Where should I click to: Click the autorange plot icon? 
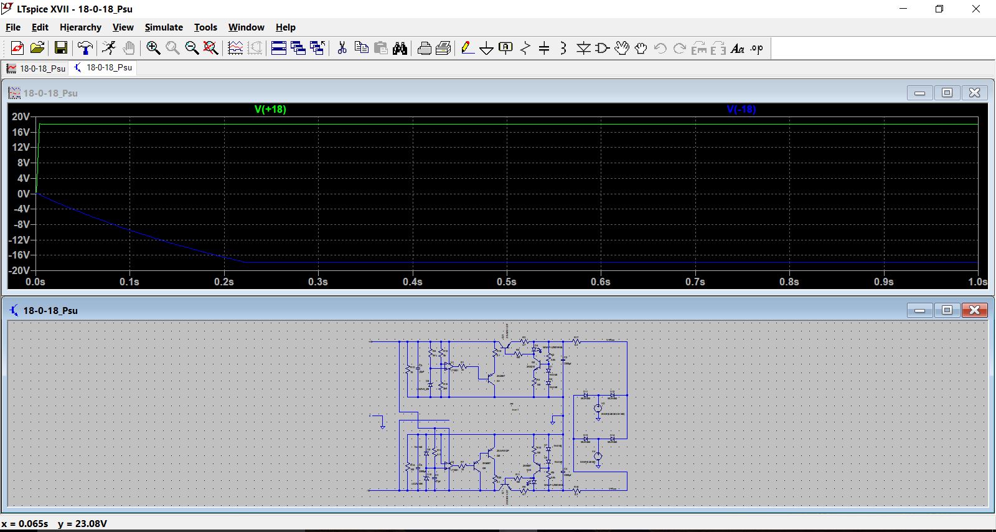coord(235,48)
